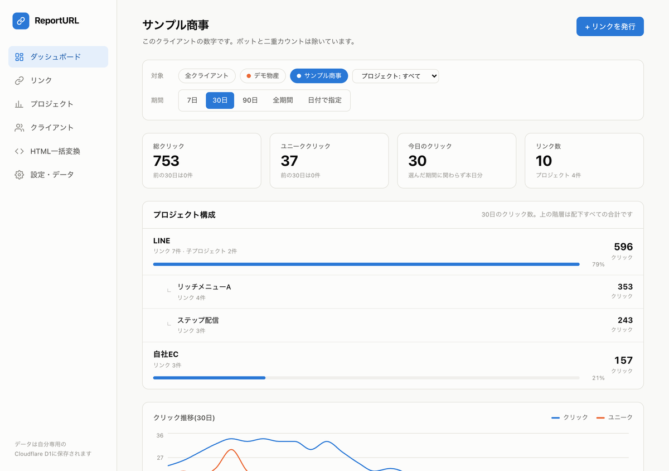The image size is (669, 471).
Task: Click the 自社EC 21% progress bar
Action: pos(366,378)
